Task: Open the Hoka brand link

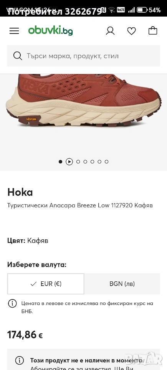Action: pos(20,192)
